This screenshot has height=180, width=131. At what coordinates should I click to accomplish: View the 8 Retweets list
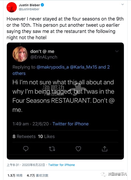click(x=24, y=136)
